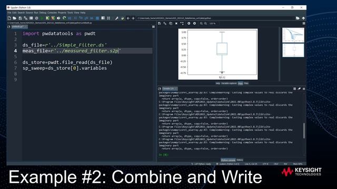Screen dimensions: 337x189
Task: Click line 6 ds_store=pwdt.file_read(ds_file)
Action: [67, 62]
